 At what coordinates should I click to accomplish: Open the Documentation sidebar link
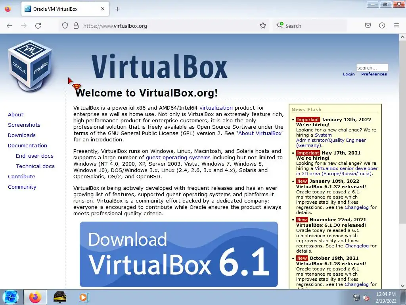pyautogui.click(x=27, y=146)
